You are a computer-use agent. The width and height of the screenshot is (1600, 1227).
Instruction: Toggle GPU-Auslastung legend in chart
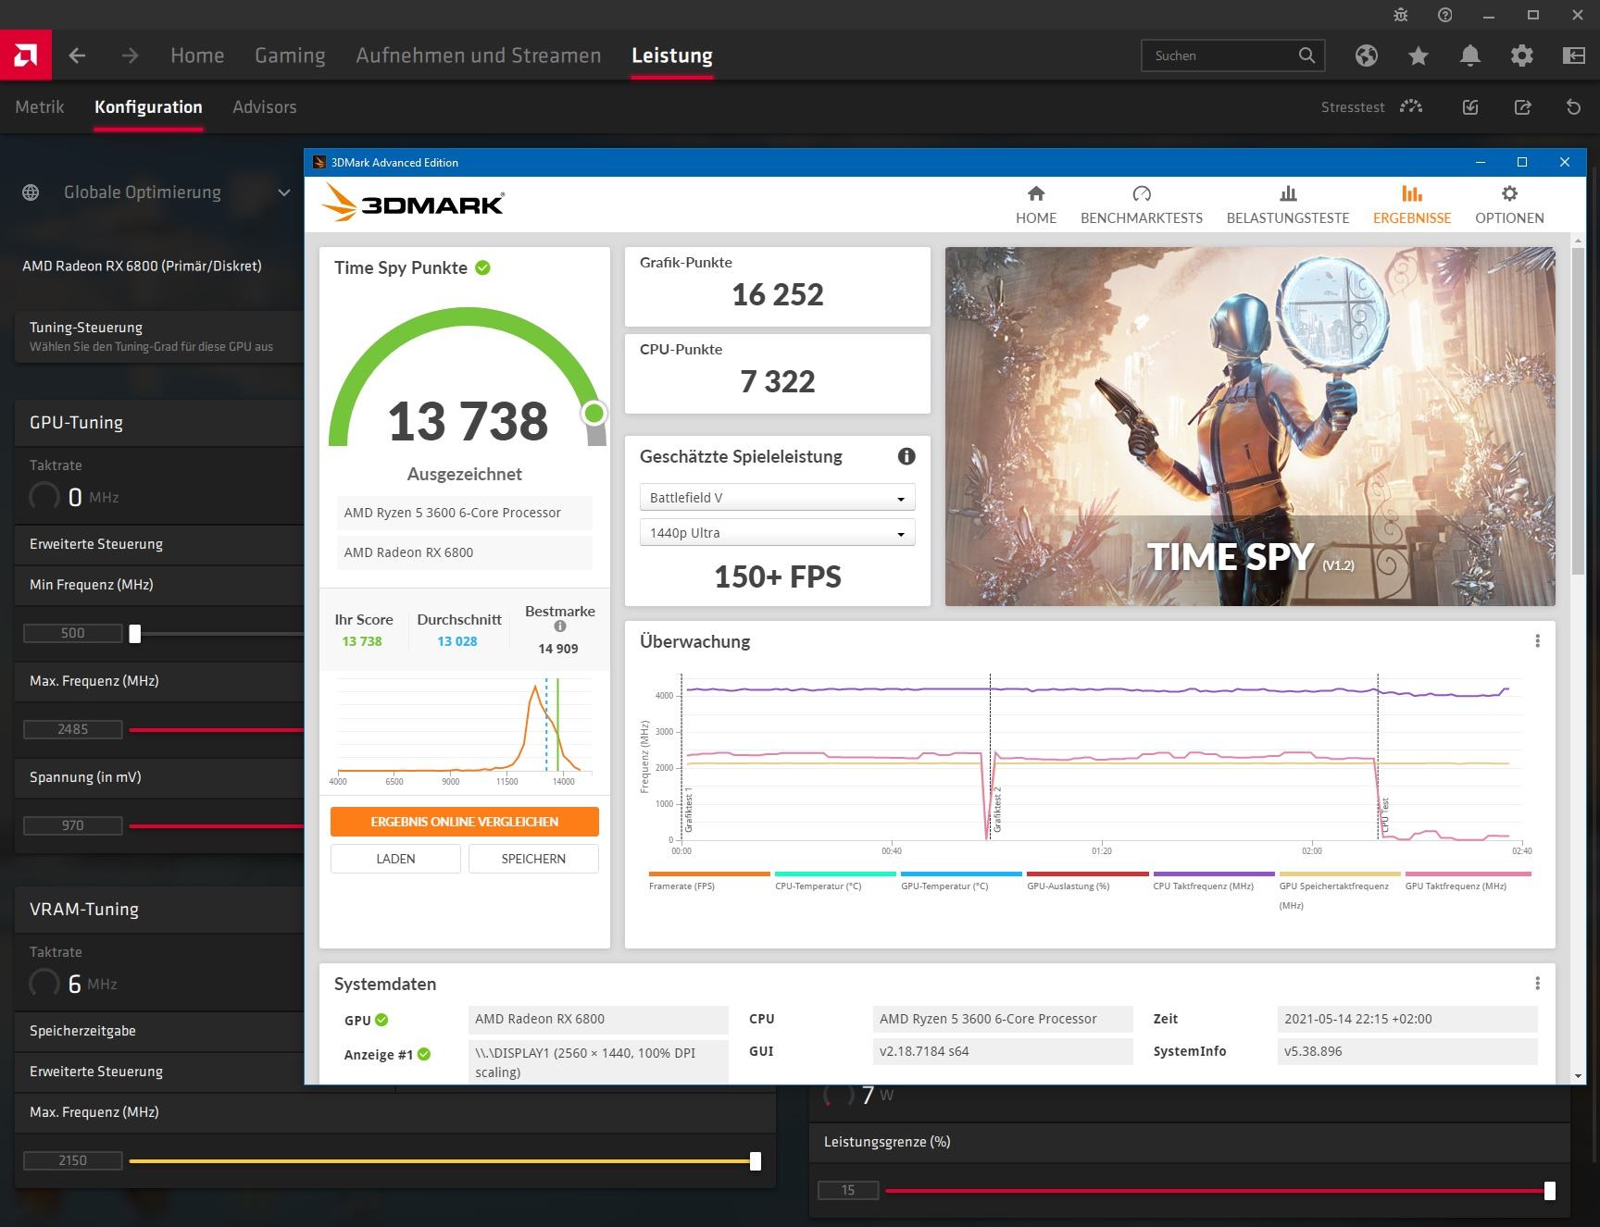pos(1087,880)
